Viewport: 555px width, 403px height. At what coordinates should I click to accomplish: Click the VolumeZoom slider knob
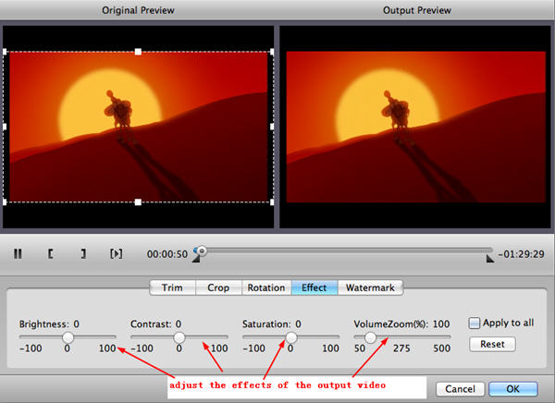370,337
